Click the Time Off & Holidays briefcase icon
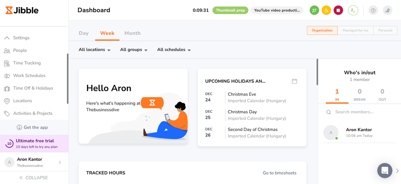Screen dimensions: 401x184 pyautogui.click(x=7, y=88)
